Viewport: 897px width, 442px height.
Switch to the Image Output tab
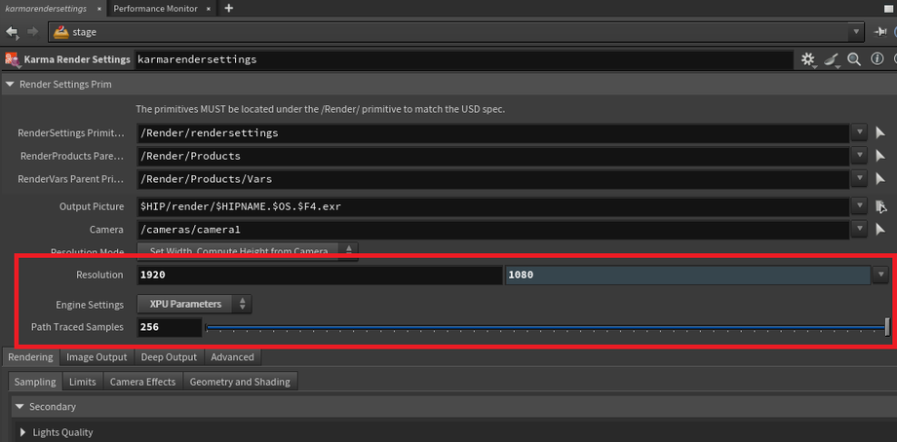[x=97, y=357]
